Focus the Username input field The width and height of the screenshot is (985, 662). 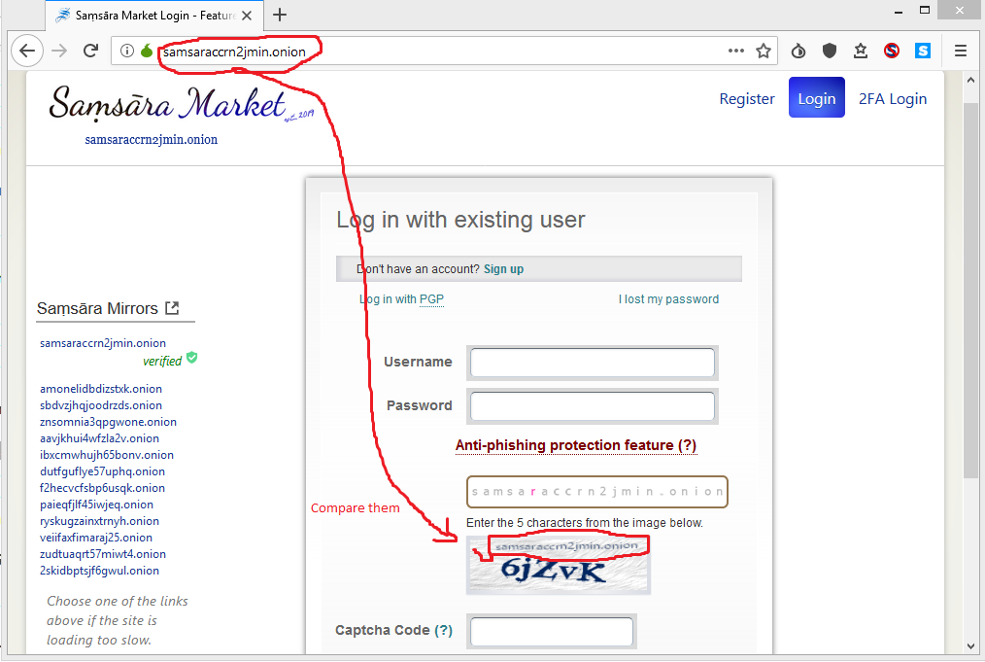point(593,363)
